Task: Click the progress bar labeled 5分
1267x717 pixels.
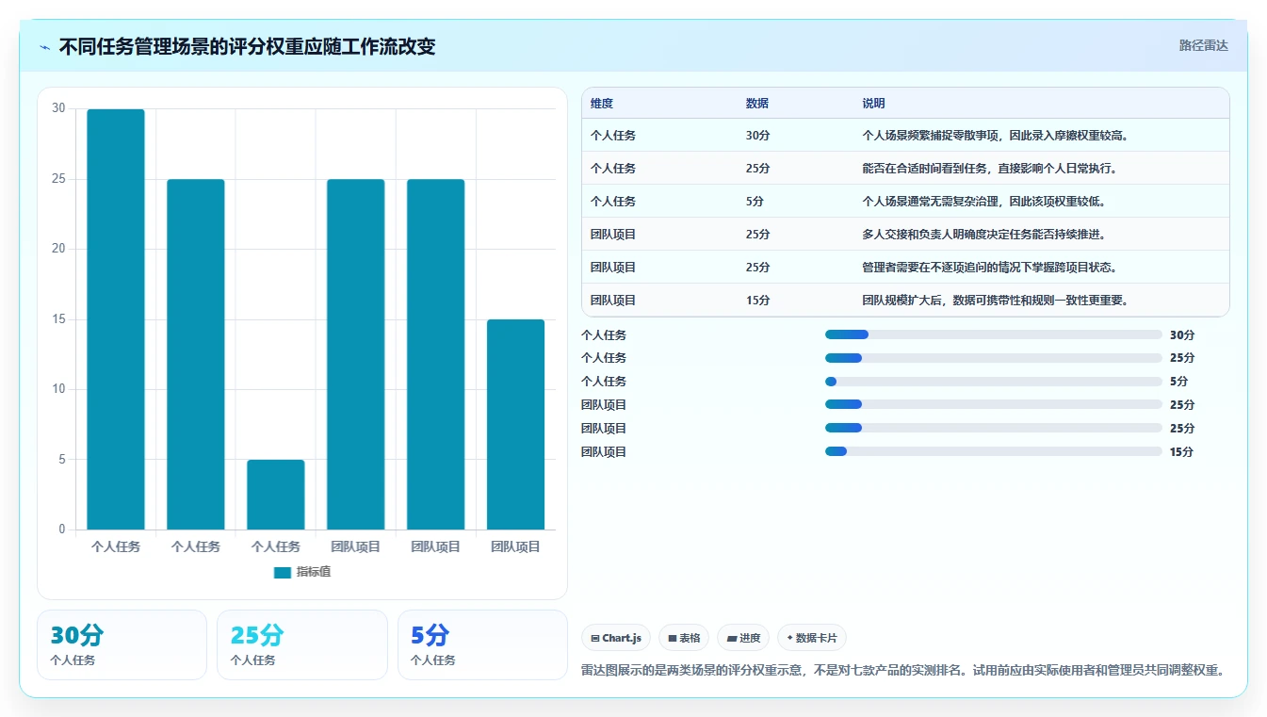Action: point(993,382)
